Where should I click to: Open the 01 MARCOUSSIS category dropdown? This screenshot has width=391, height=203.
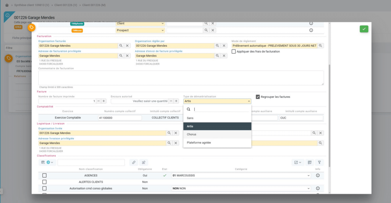pyautogui.click(x=309, y=176)
